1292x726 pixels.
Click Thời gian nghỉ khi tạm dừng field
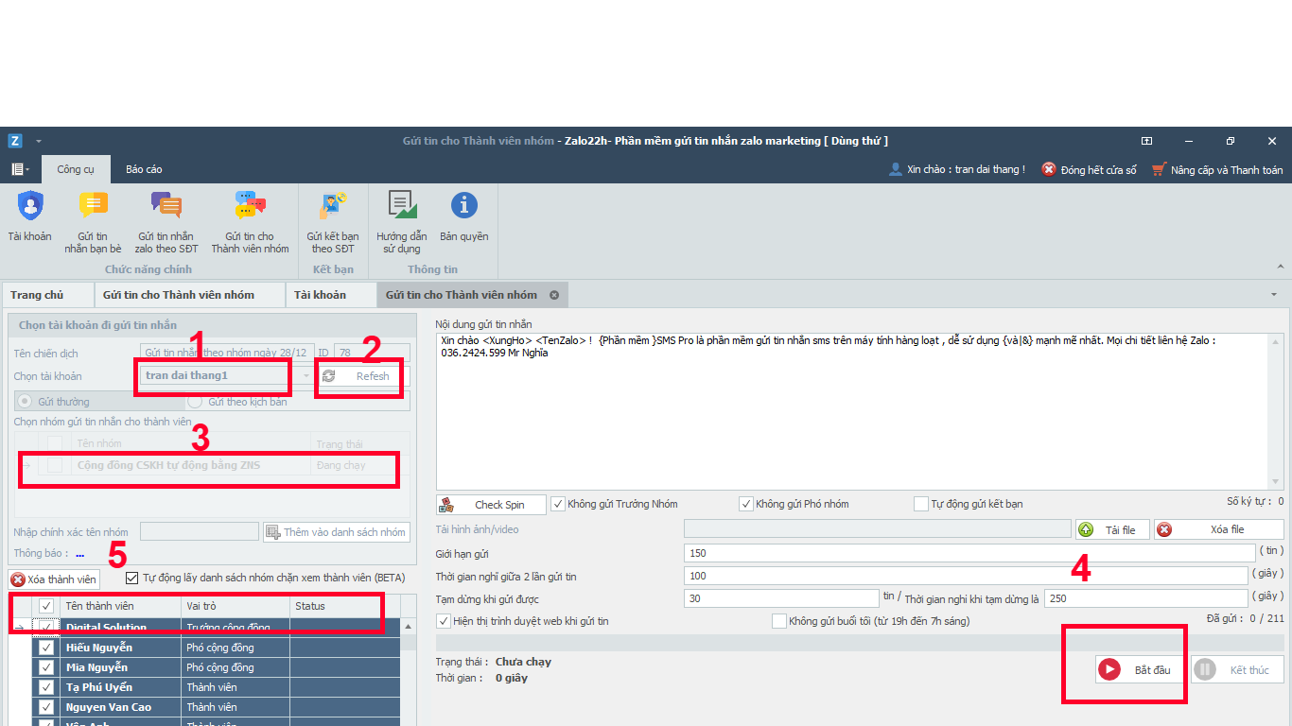pyautogui.click(x=1145, y=598)
